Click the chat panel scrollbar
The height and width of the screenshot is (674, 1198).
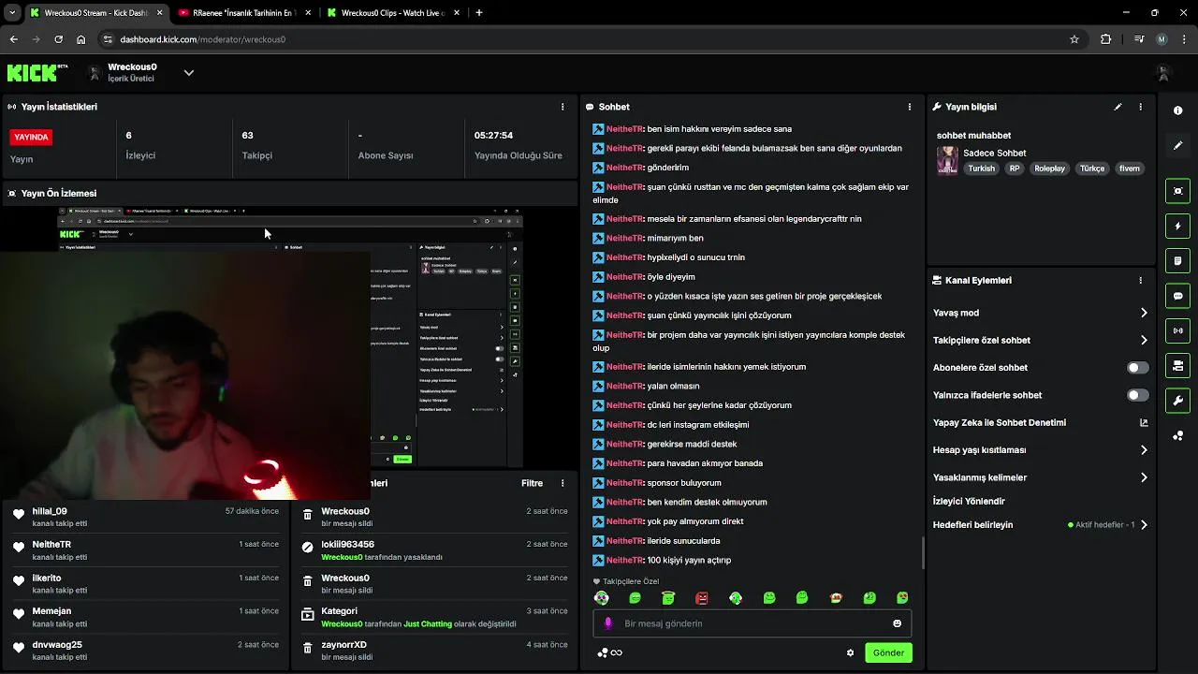[923, 552]
